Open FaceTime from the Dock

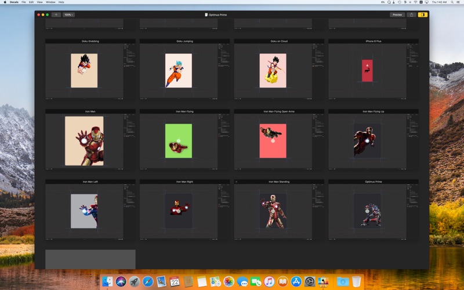click(256, 281)
